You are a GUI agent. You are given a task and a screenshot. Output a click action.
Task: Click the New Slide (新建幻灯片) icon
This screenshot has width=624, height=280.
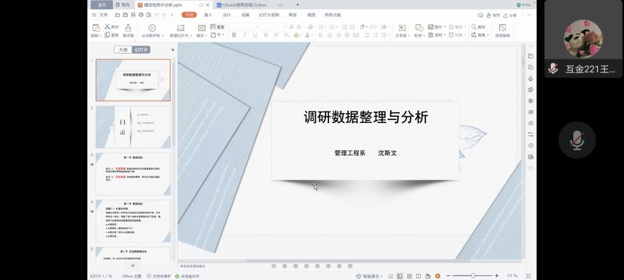[180, 28]
